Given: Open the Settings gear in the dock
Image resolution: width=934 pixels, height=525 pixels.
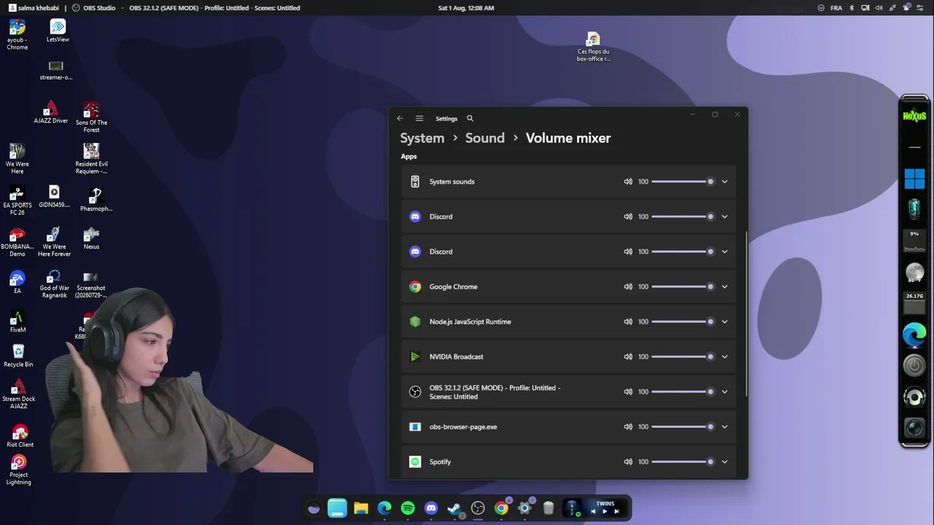Looking at the screenshot, I should pos(525,508).
